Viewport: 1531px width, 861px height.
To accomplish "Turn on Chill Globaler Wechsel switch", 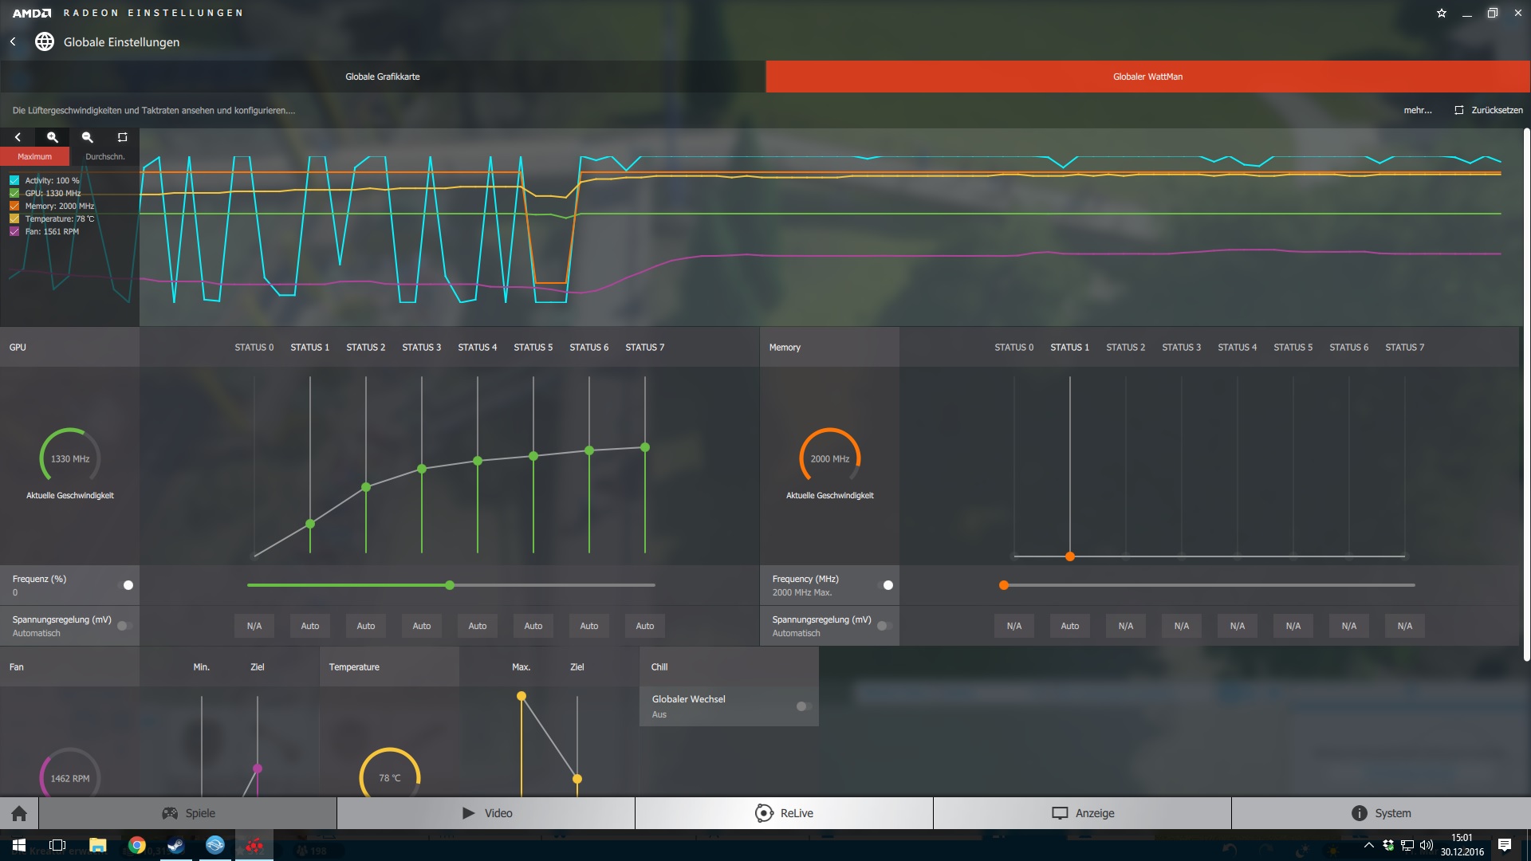I will (804, 706).
